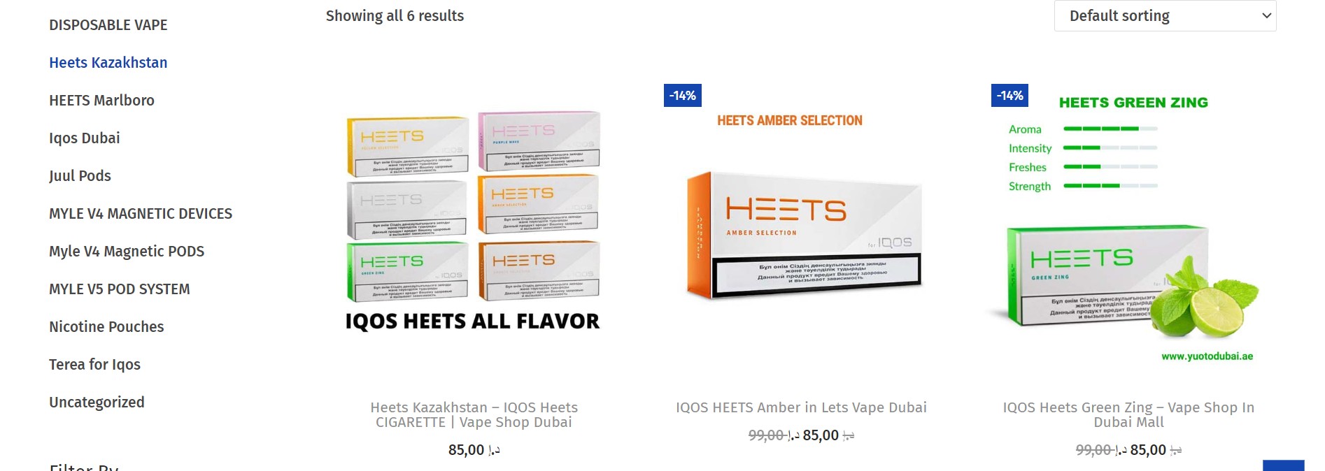Viewport: 1325px width, 471px height.
Task: Browse the Juul Pods category
Action: (x=80, y=176)
